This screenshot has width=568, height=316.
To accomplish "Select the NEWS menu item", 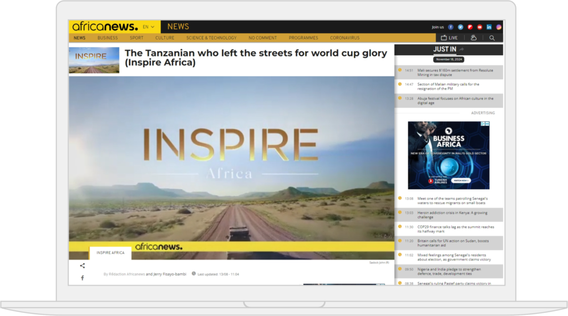I will tap(79, 38).
